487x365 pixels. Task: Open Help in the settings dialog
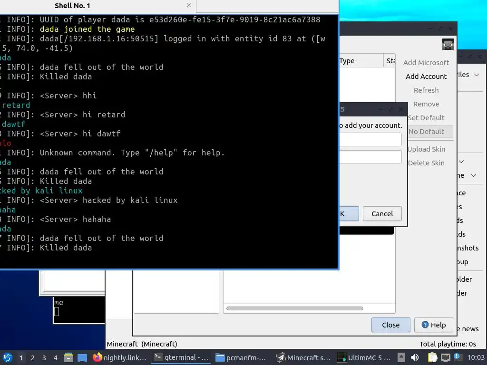coord(434,325)
